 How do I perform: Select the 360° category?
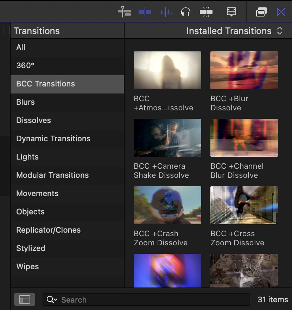(67, 66)
